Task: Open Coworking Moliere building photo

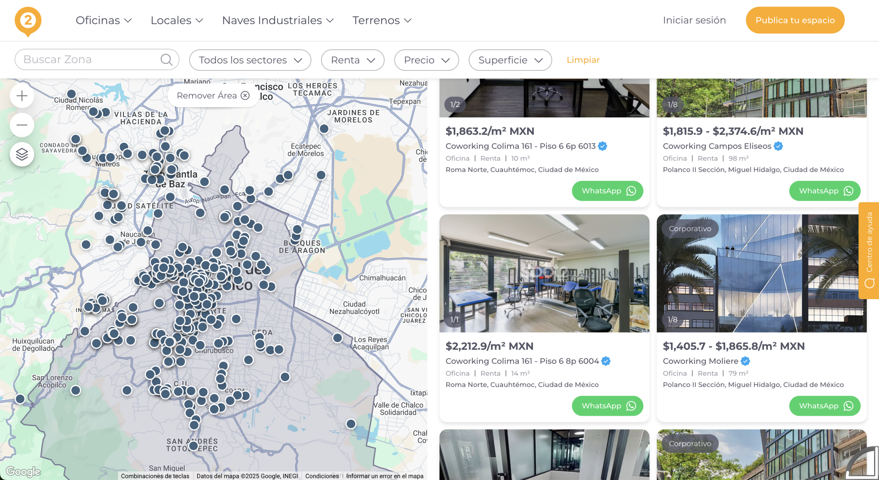Action: (762, 273)
